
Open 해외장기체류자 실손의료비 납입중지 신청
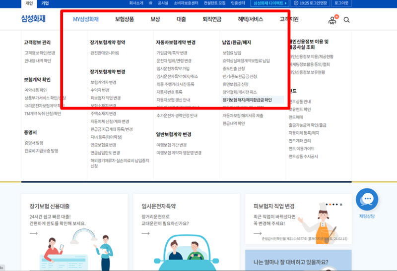tap(120, 163)
